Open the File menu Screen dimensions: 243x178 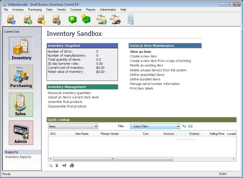pyautogui.click(x=6, y=10)
